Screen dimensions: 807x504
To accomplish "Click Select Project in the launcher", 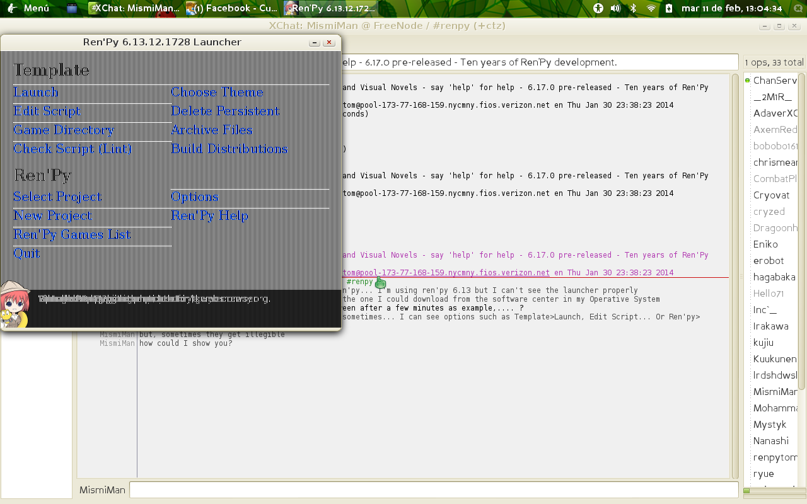I will [57, 197].
